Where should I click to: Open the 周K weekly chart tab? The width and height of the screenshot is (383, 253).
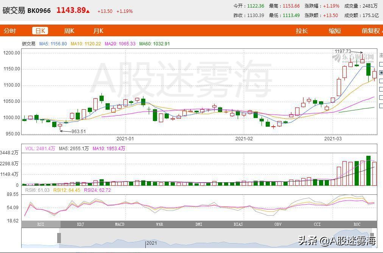[69, 31]
